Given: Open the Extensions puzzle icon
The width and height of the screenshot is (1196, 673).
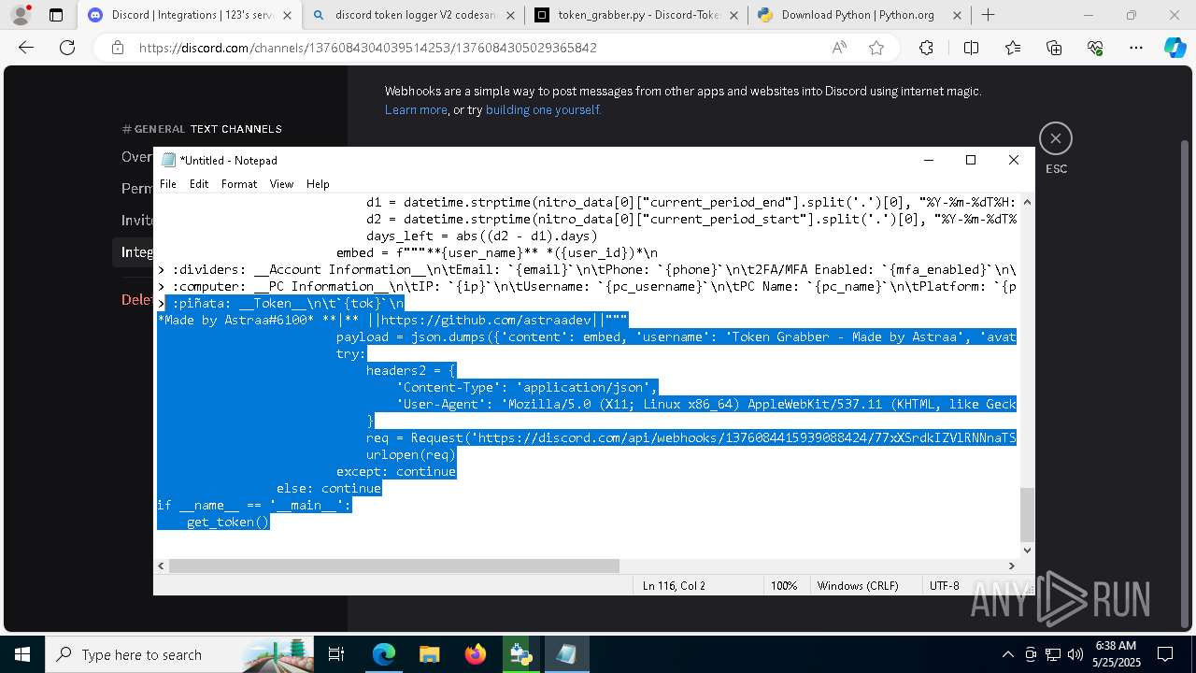Looking at the screenshot, I should point(926,48).
